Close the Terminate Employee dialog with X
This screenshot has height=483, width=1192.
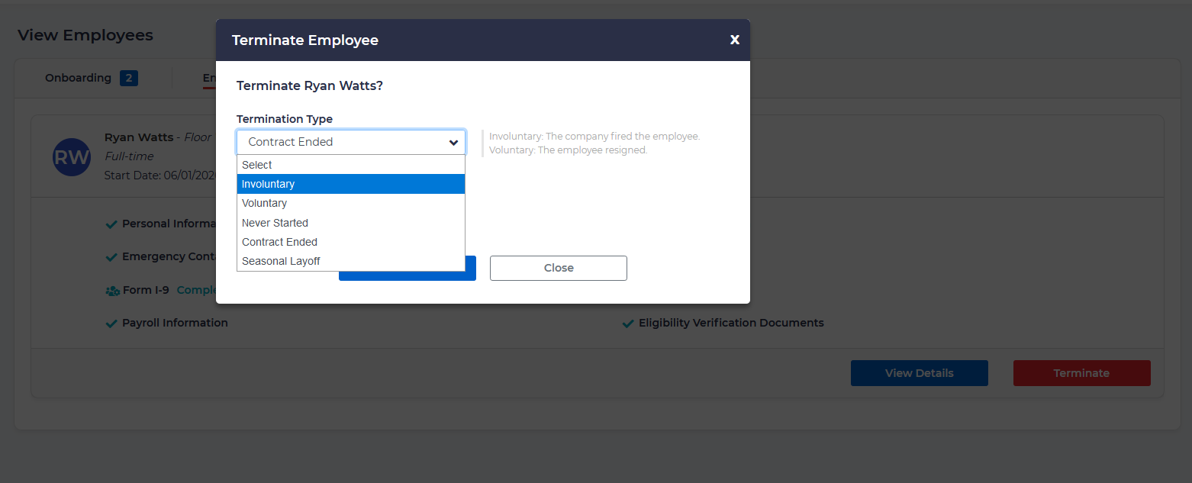[x=734, y=40]
